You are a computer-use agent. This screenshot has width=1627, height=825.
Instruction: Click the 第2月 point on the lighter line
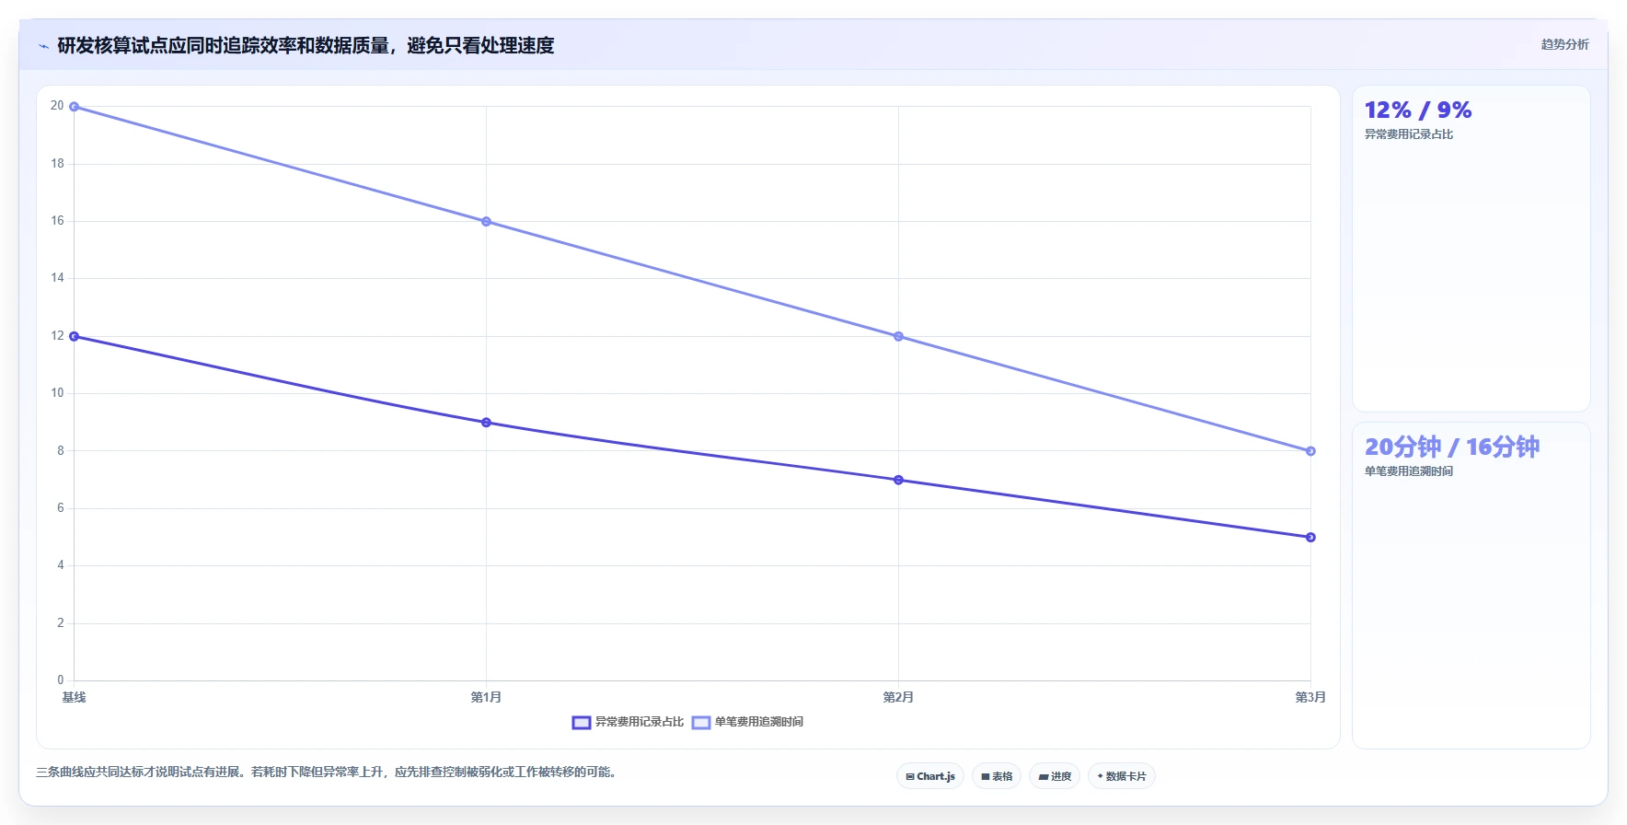pos(899,337)
